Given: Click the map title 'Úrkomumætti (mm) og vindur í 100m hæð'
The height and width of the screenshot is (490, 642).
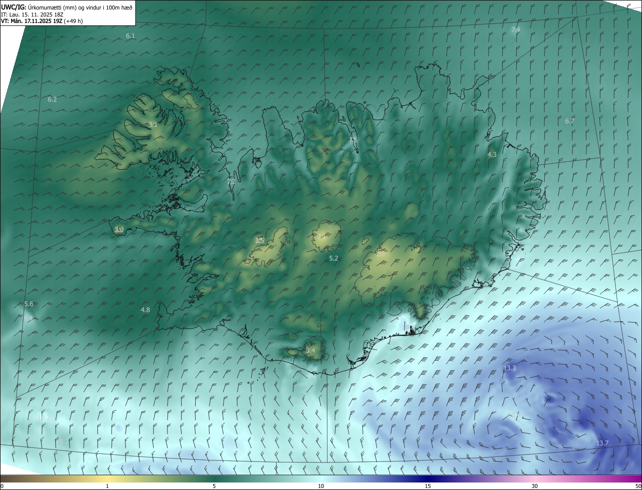Looking at the screenshot, I should (x=80, y=7).
